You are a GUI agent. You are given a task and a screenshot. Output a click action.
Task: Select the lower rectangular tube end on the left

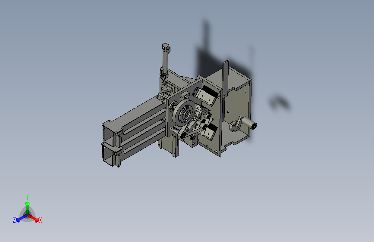pos(112,156)
